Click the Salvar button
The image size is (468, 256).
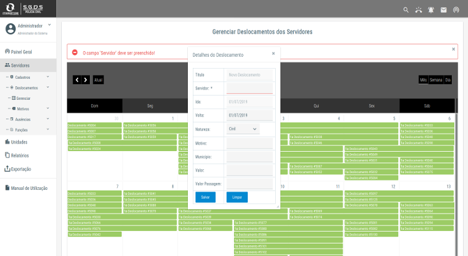205,197
